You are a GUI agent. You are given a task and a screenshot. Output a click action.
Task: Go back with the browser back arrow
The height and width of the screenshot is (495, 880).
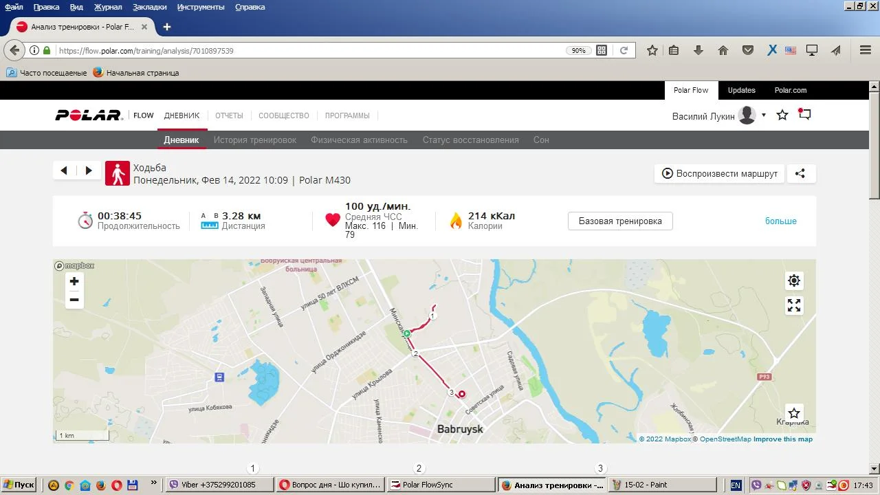(14, 50)
